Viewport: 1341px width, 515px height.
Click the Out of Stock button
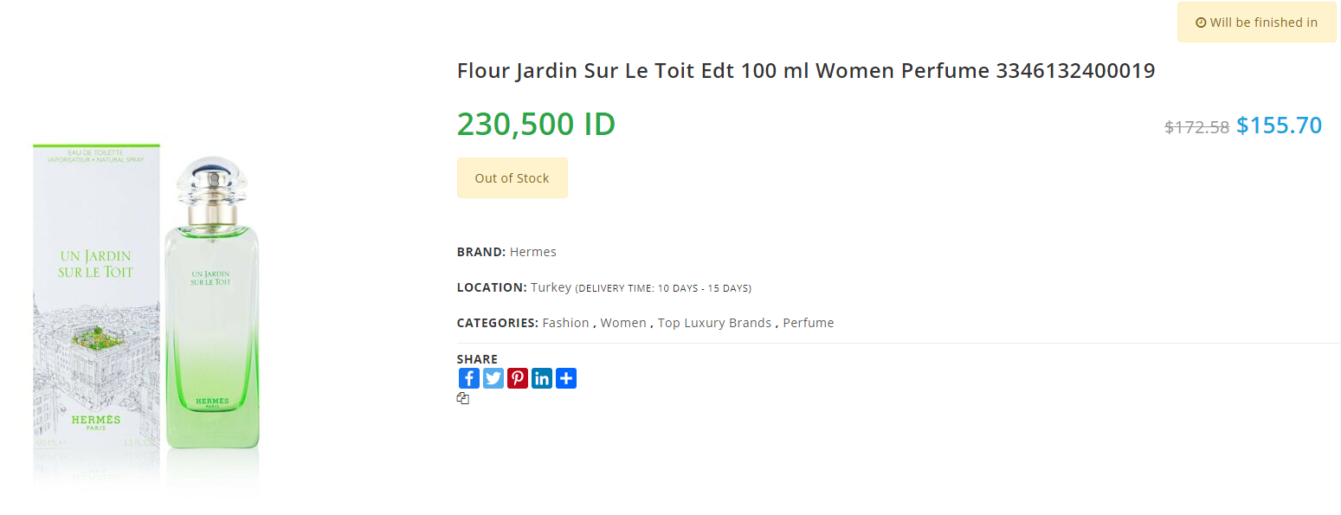point(512,177)
